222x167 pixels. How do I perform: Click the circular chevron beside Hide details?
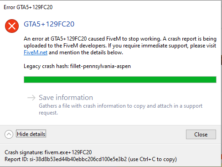click(9, 134)
